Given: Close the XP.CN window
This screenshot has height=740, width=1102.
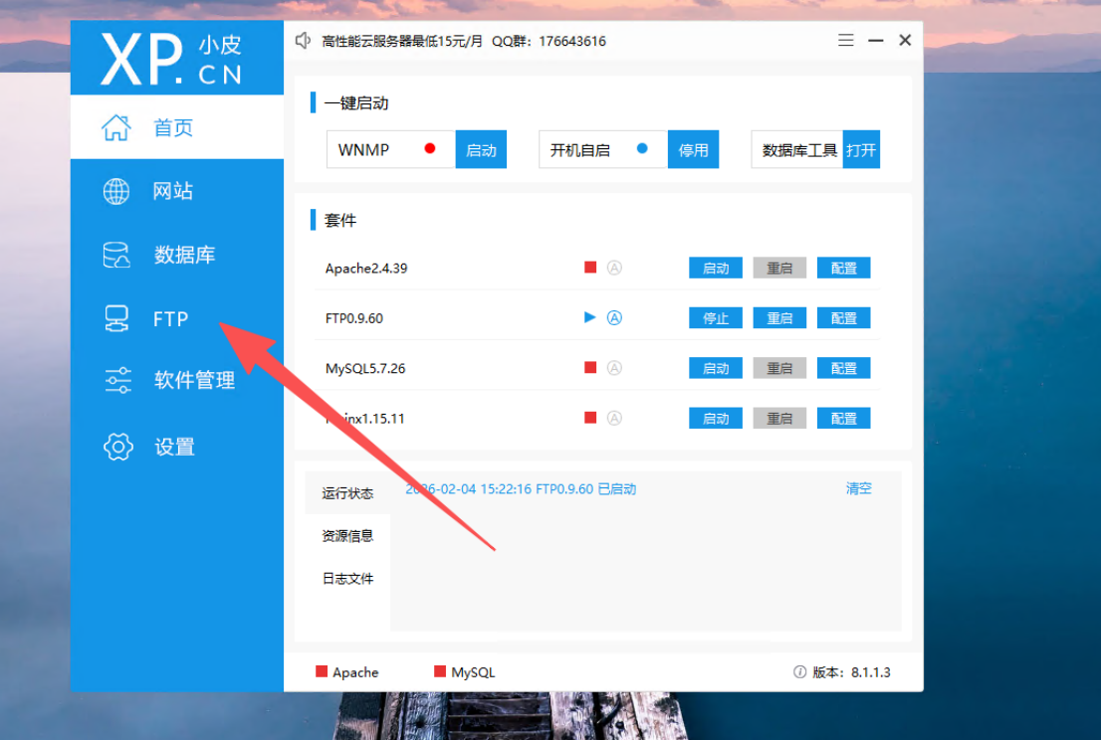Looking at the screenshot, I should [905, 40].
